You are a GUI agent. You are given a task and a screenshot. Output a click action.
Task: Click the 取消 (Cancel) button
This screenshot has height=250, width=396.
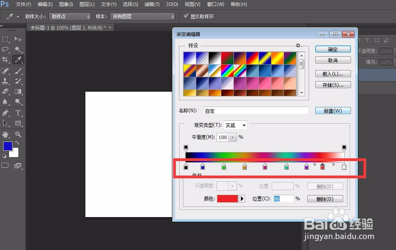[333, 60]
